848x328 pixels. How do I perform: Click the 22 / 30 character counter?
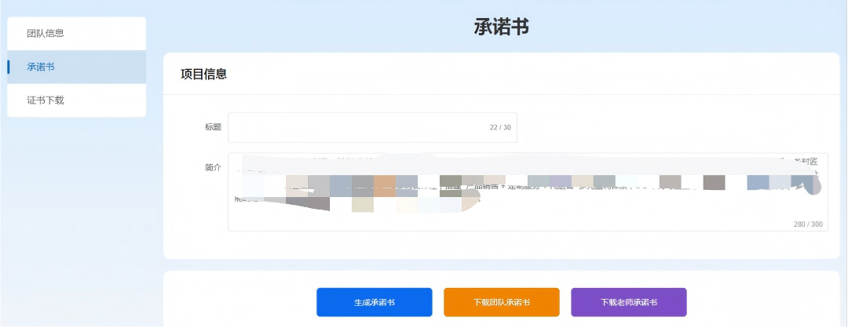(499, 128)
